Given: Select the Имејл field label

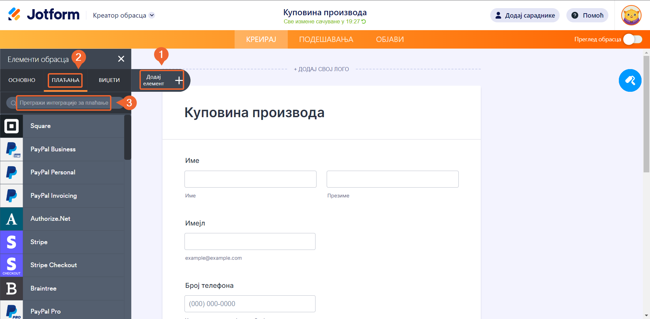Looking at the screenshot, I should point(195,223).
